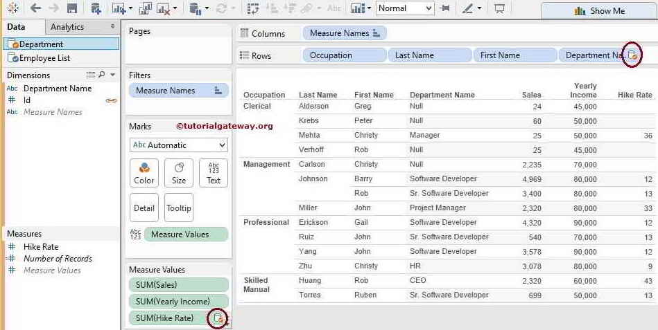
Task: Open the Normal fit dropdown
Action: [405, 8]
